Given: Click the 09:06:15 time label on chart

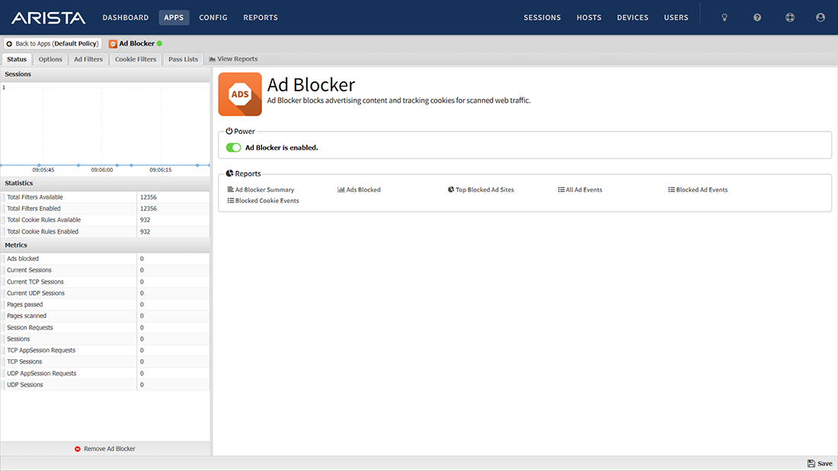Looking at the screenshot, I should 160,170.
